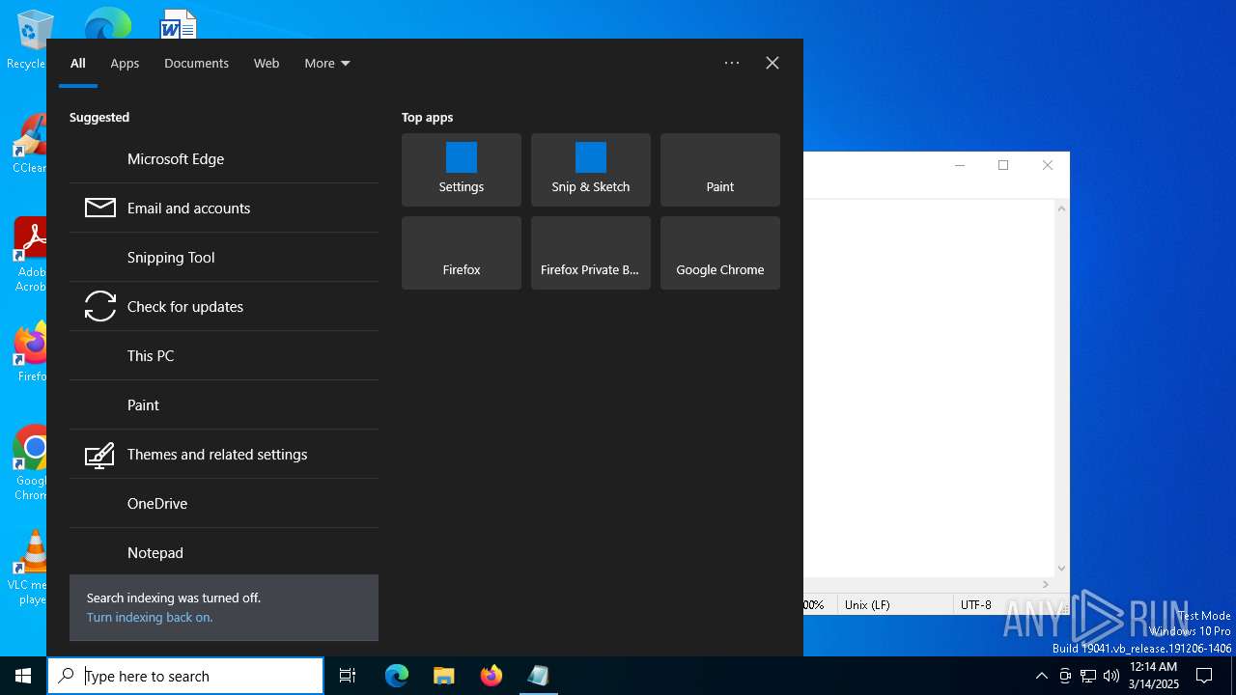Switch to the Web search tab
Screen dimensions: 1236x695
[267, 64]
